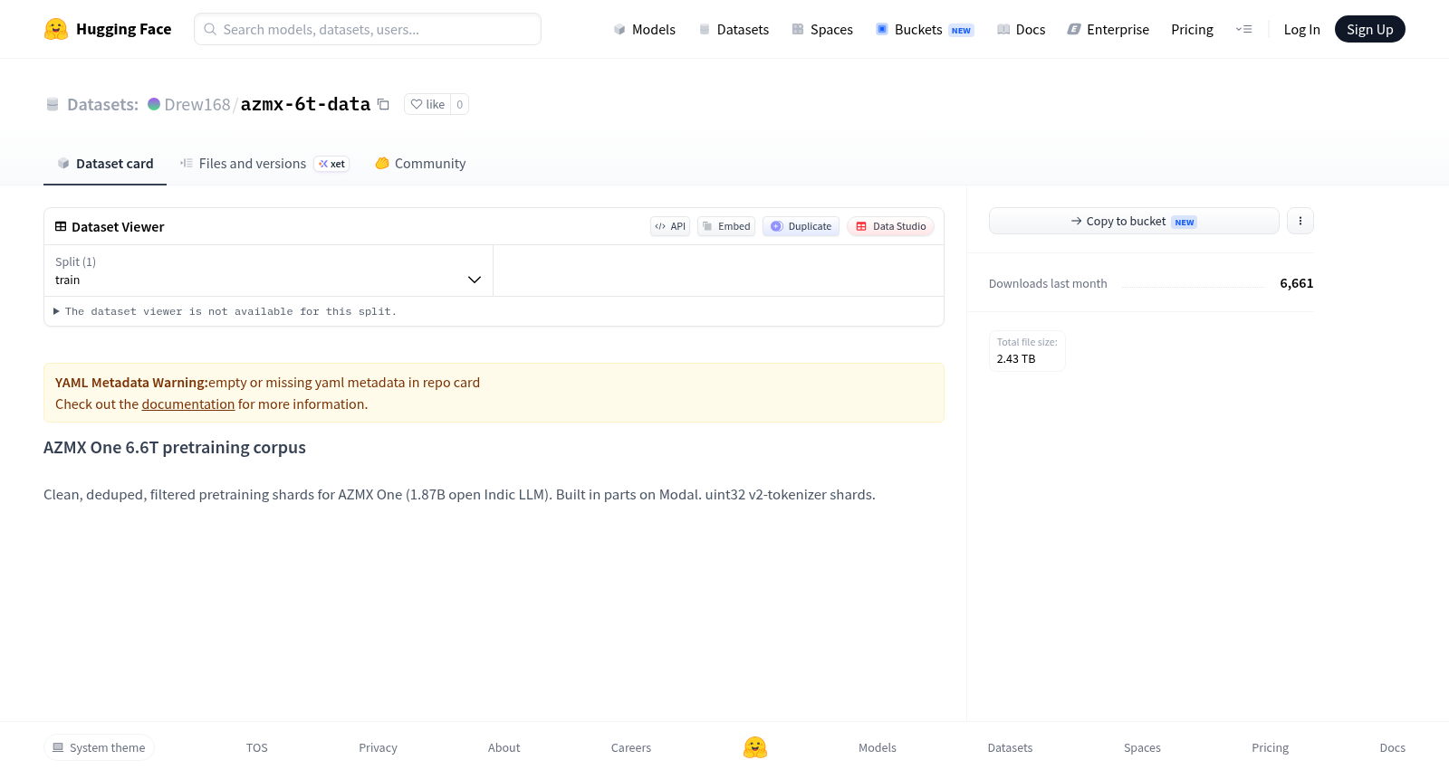Image resolution: width=1449 pixels, height=779 pixels.
Task: Click the Hugging Face logo icon
Action: point(56,29)
